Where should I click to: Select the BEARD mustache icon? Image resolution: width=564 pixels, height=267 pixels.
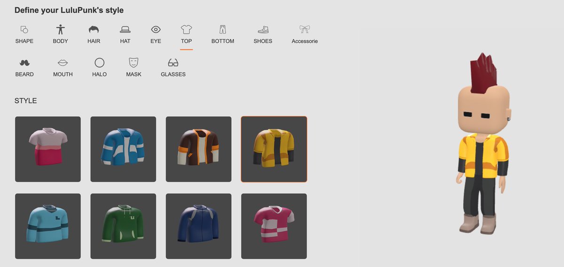[24, 63]
